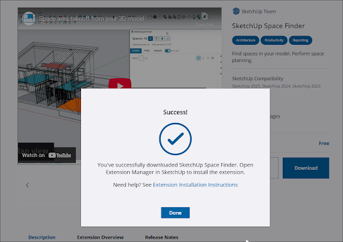Click the video Copy link icon
Image resolution: width=343 pixels, height=242 pixels.
point(204,16)
